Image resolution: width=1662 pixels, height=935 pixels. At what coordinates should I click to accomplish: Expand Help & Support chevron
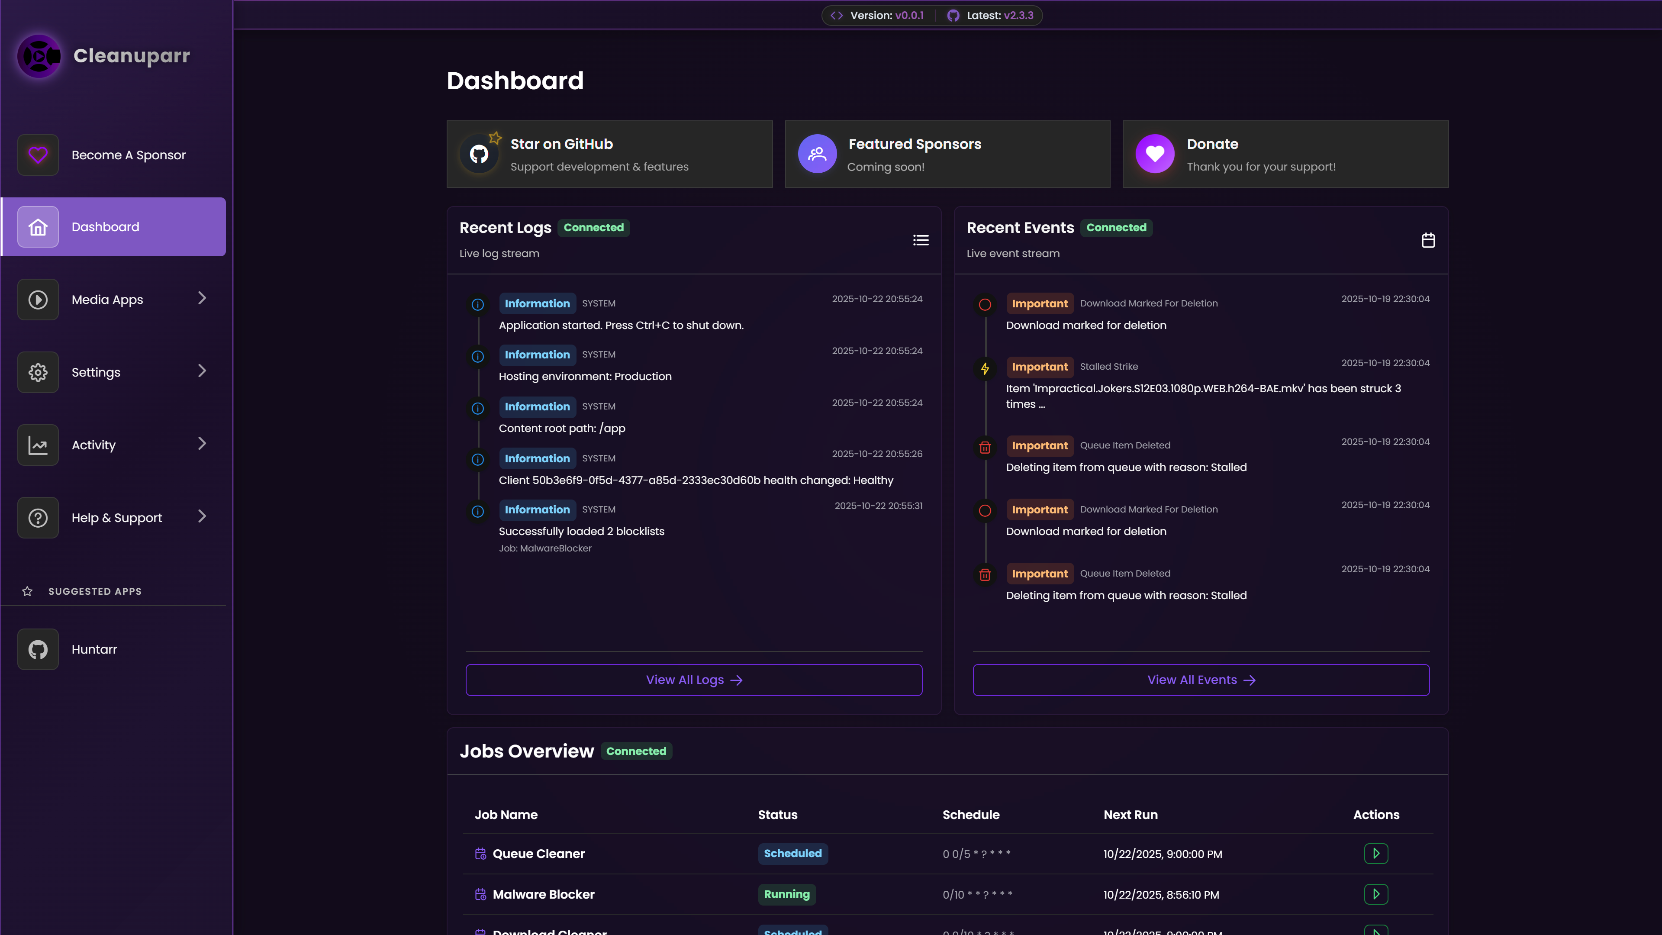(x=202, y=516)
